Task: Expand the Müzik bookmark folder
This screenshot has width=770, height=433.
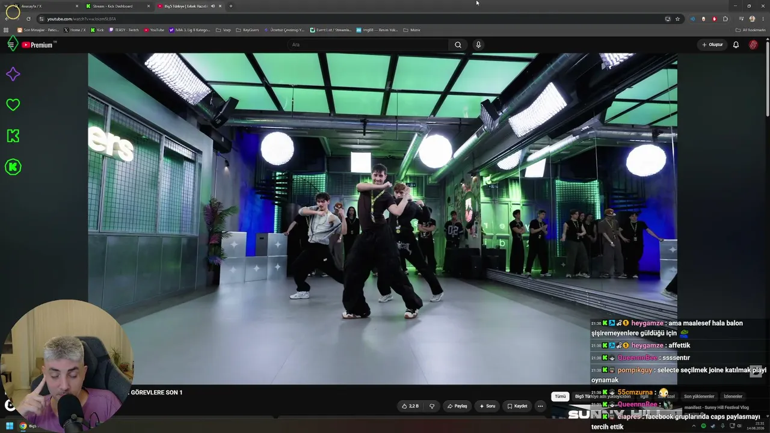Action: pos(411,29)
